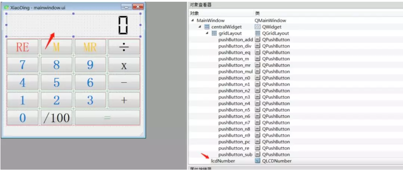Select pushButton_add in object inspector
The width and height of the screenshot is (403, 172).
[236, 39]
